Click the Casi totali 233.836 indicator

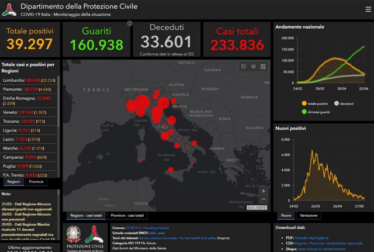pyautogui.click(x=237, y=39)
